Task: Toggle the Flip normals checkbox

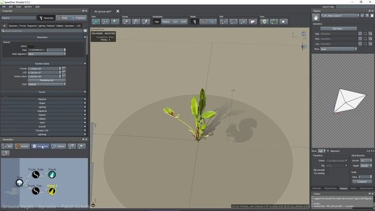Action: [x=327, y=170]
